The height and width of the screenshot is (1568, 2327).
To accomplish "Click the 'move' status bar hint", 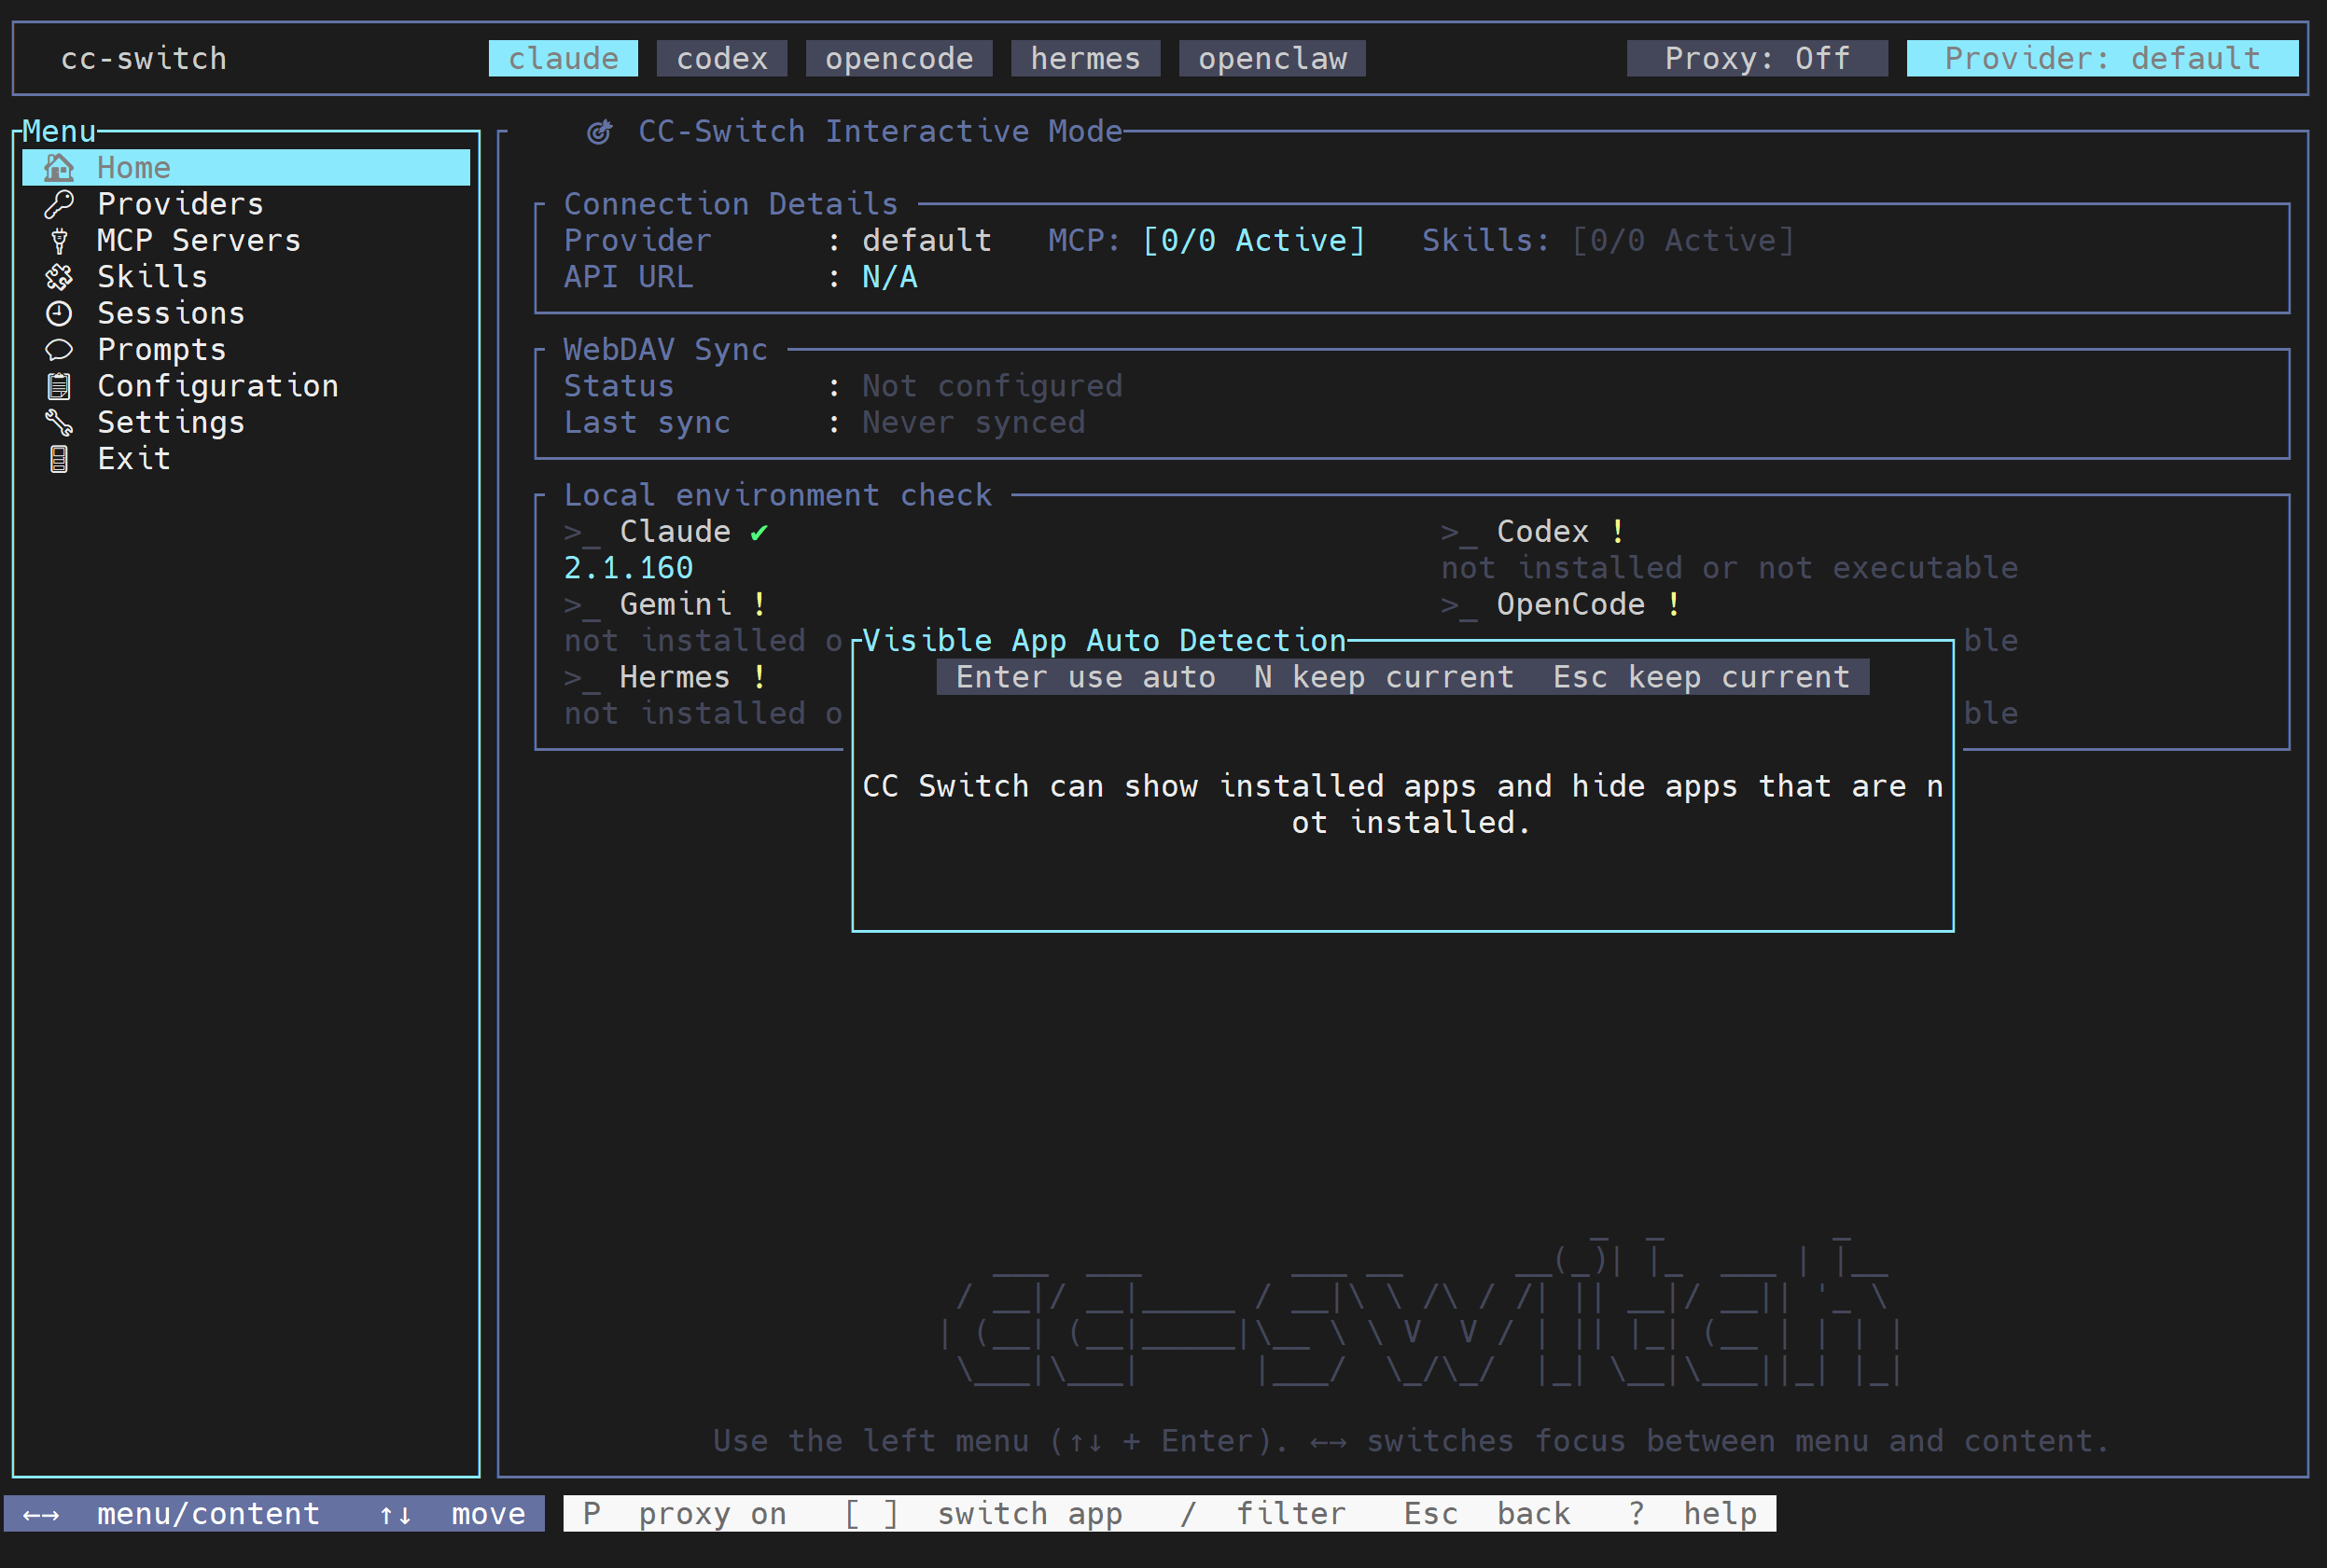I will tap(488, 1515).
